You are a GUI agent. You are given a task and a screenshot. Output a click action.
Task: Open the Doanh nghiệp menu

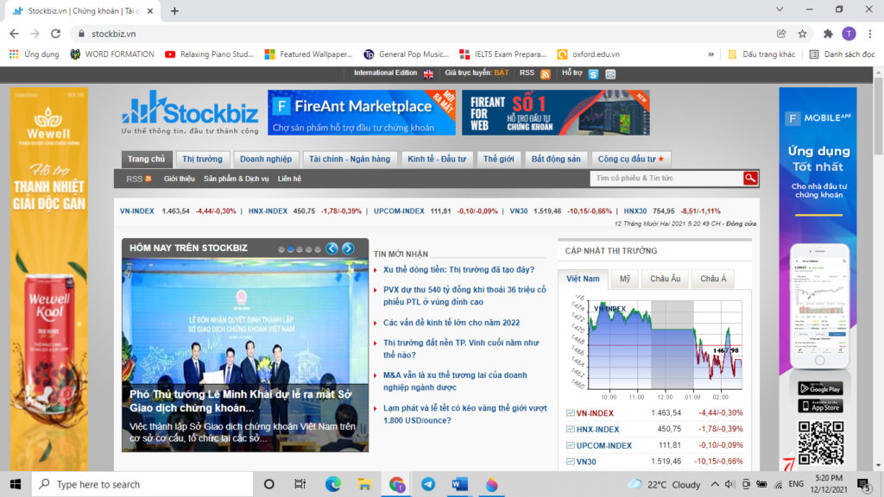266,159
